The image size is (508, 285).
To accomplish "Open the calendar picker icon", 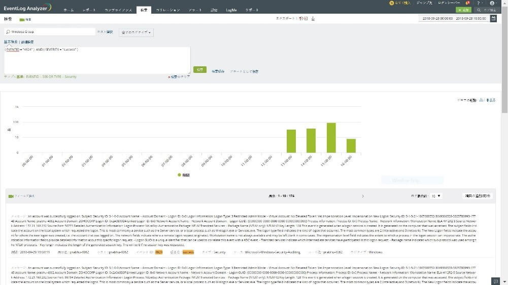I will [x=493, y=18].
